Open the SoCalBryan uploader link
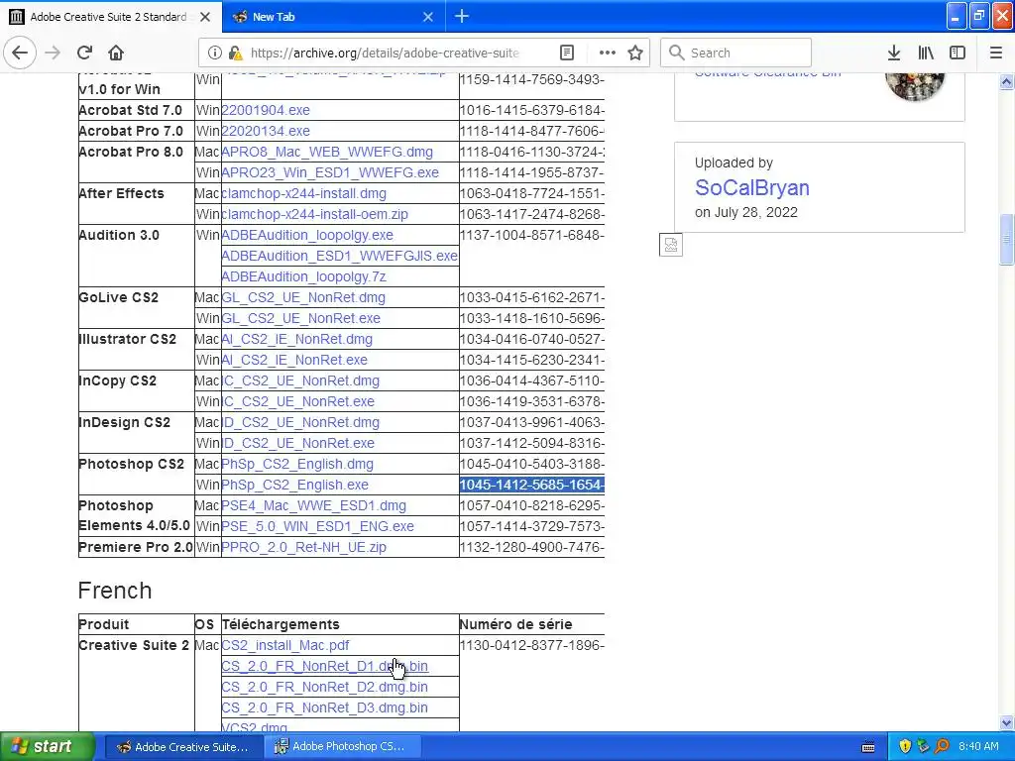Viewport: 1015px width, 761px height. click(x=751, y=187)
